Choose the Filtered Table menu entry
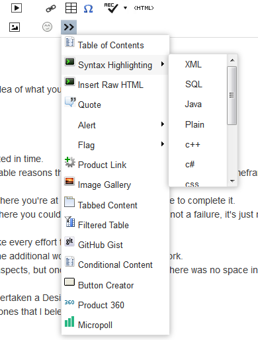The image size is (258, 340). (115, 225)
